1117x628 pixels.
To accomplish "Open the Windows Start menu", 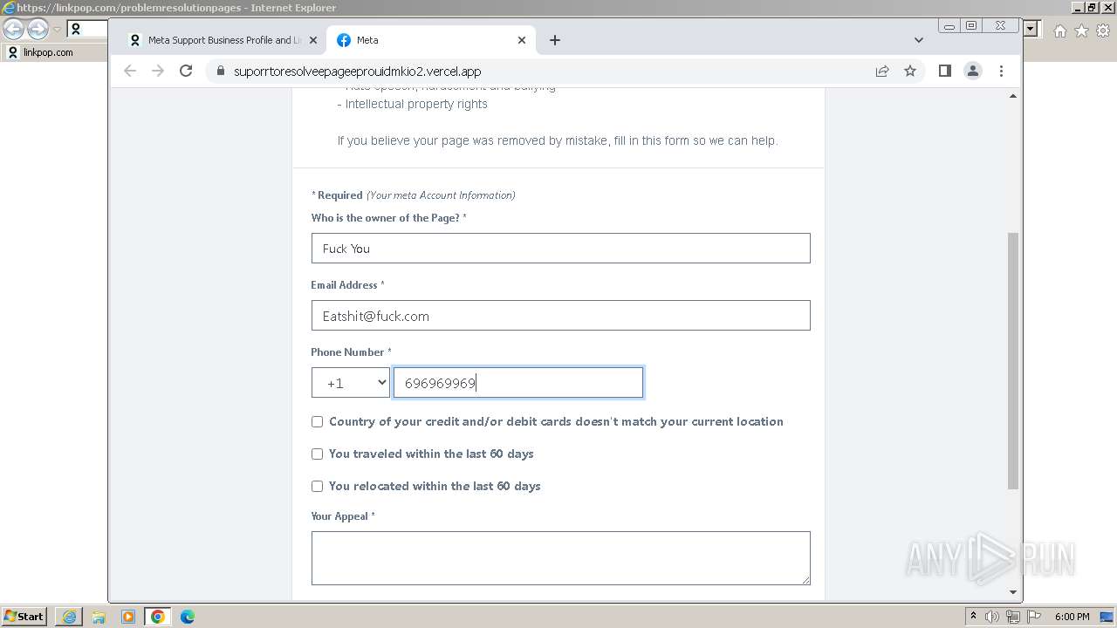I will click(x=24, y=616).
